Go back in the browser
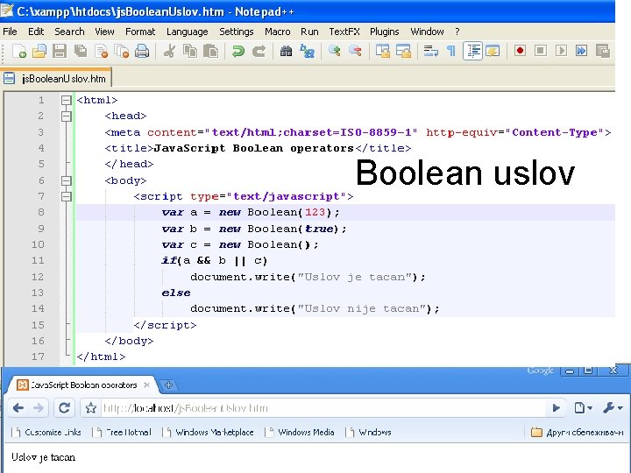 18,408
